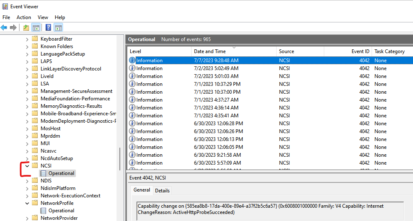The height and width of the screenshot is (221, 413).
Task: Click the console tree vertical scrollbar thumb
Action: click(x=120, y=159)
